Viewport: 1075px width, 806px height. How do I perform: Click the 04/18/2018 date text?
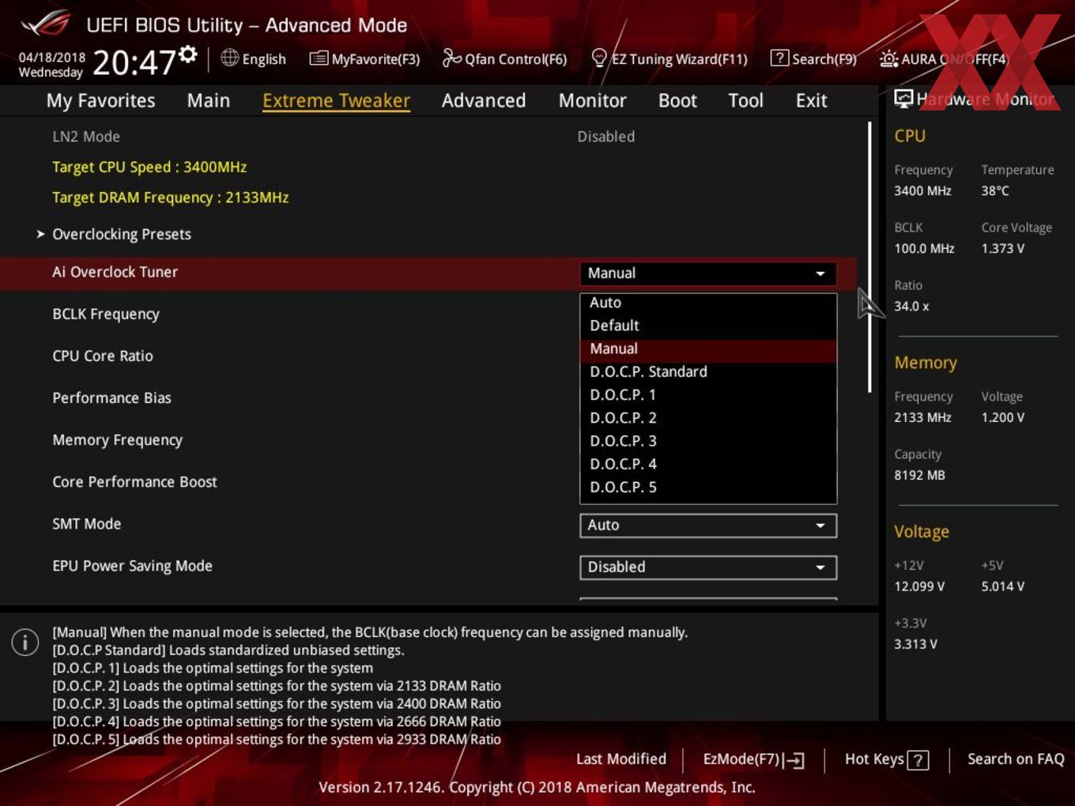pos(51,58)
